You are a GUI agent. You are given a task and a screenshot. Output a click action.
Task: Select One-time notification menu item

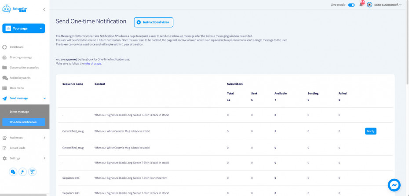(x=24, y=122)
